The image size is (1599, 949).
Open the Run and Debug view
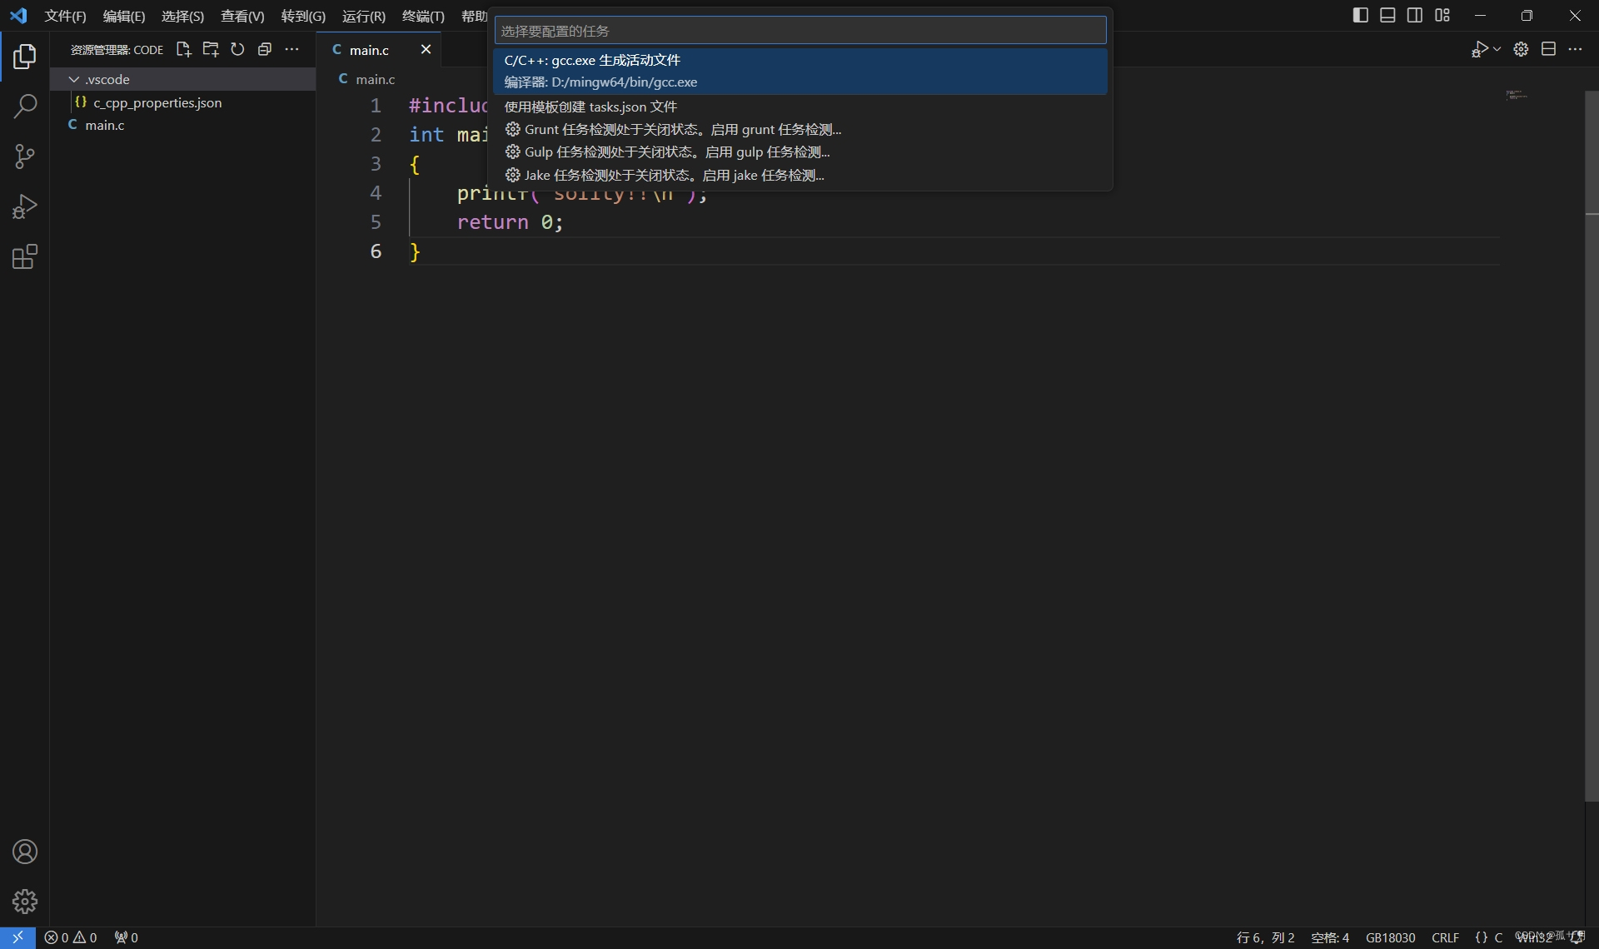click(25, 206)
